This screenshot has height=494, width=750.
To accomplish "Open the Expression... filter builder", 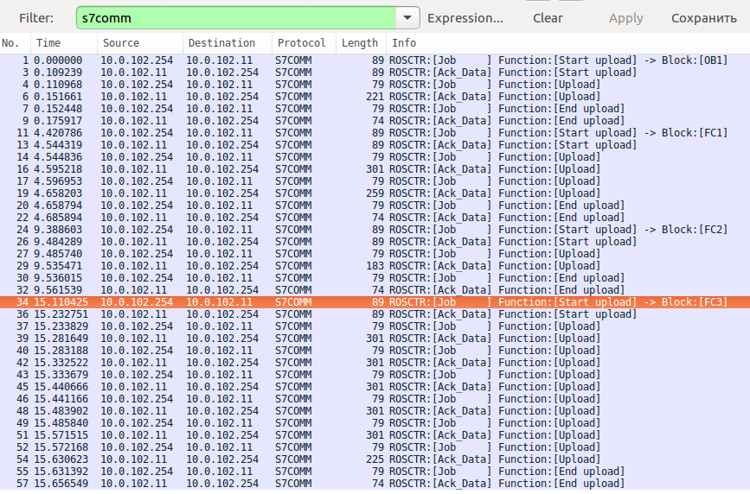I will (x=465, y=18).
